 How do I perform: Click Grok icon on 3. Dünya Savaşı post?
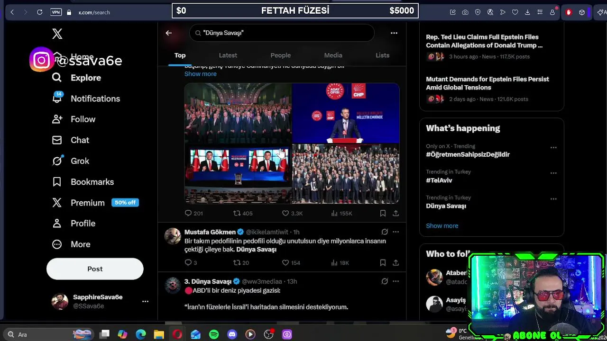click(x=385, y=281)
